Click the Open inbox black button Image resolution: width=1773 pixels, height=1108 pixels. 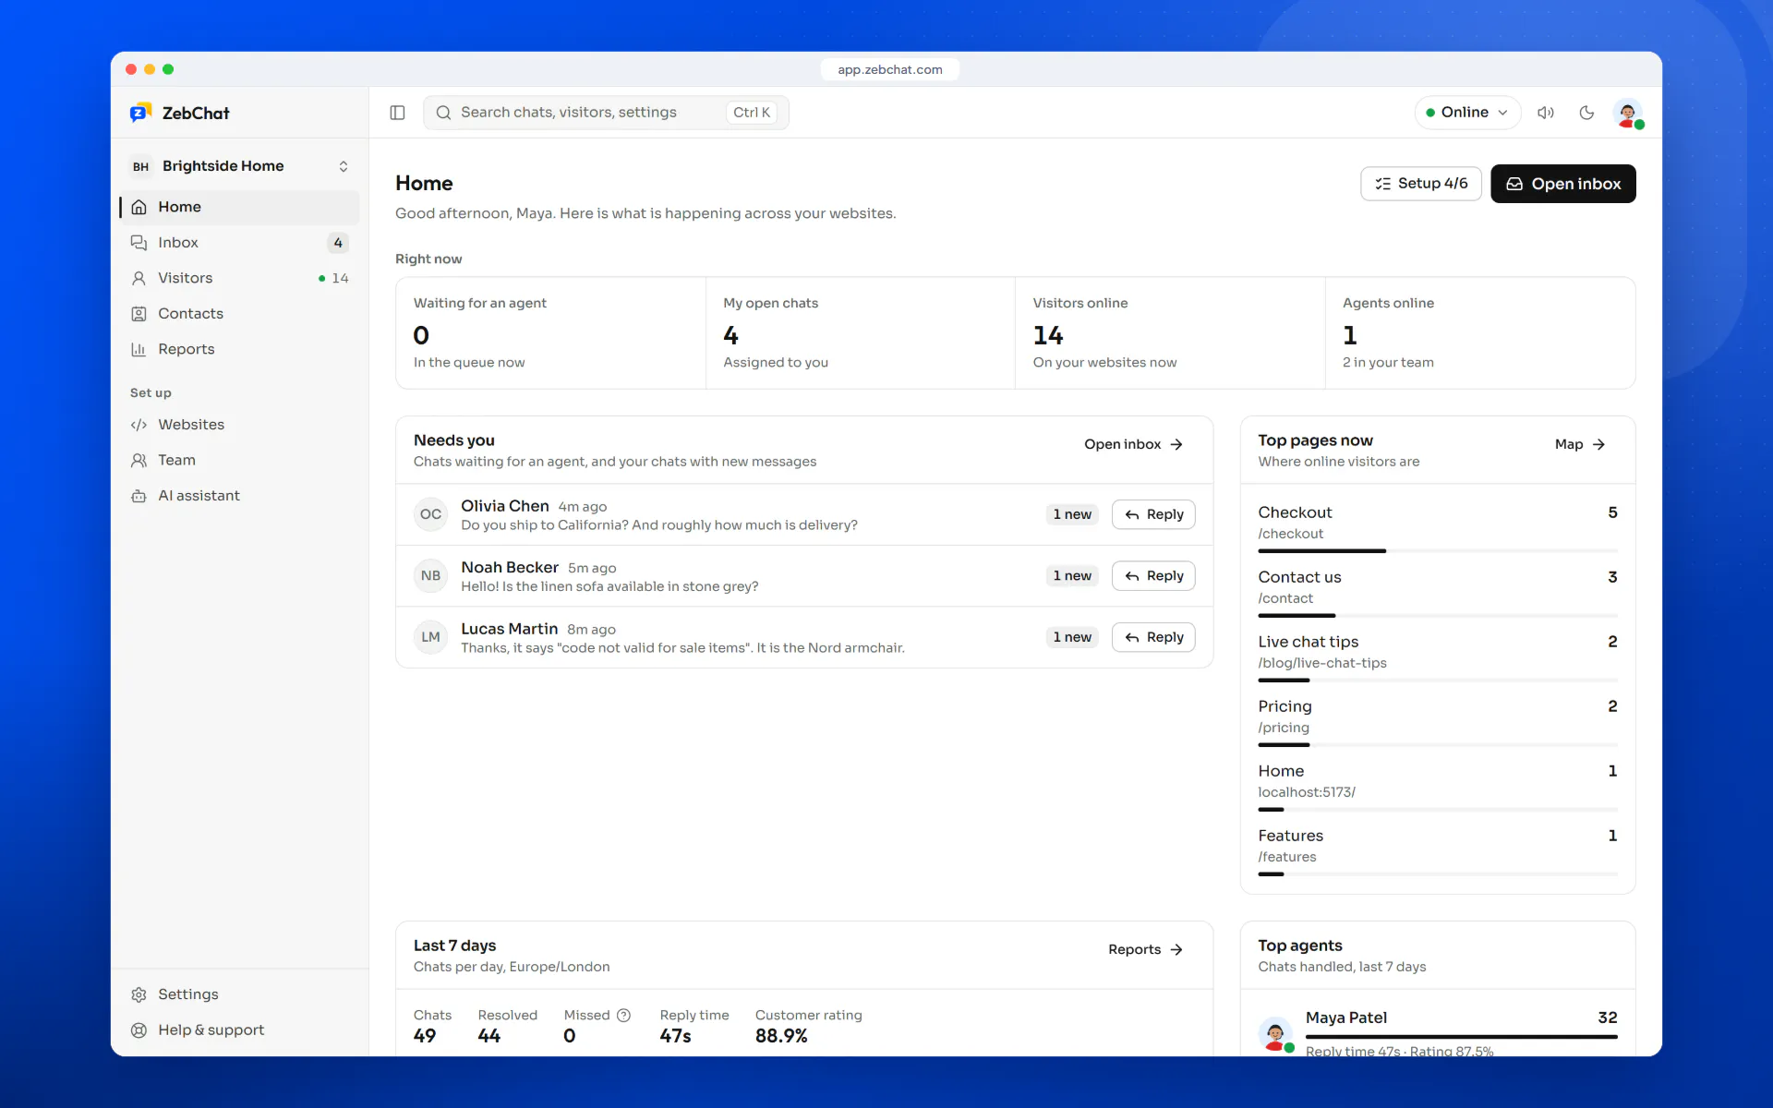coord(1562,184)
